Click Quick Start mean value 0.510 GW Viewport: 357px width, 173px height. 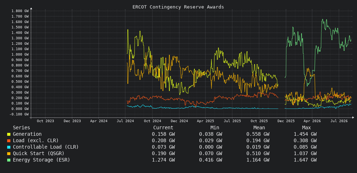(258, 153)
